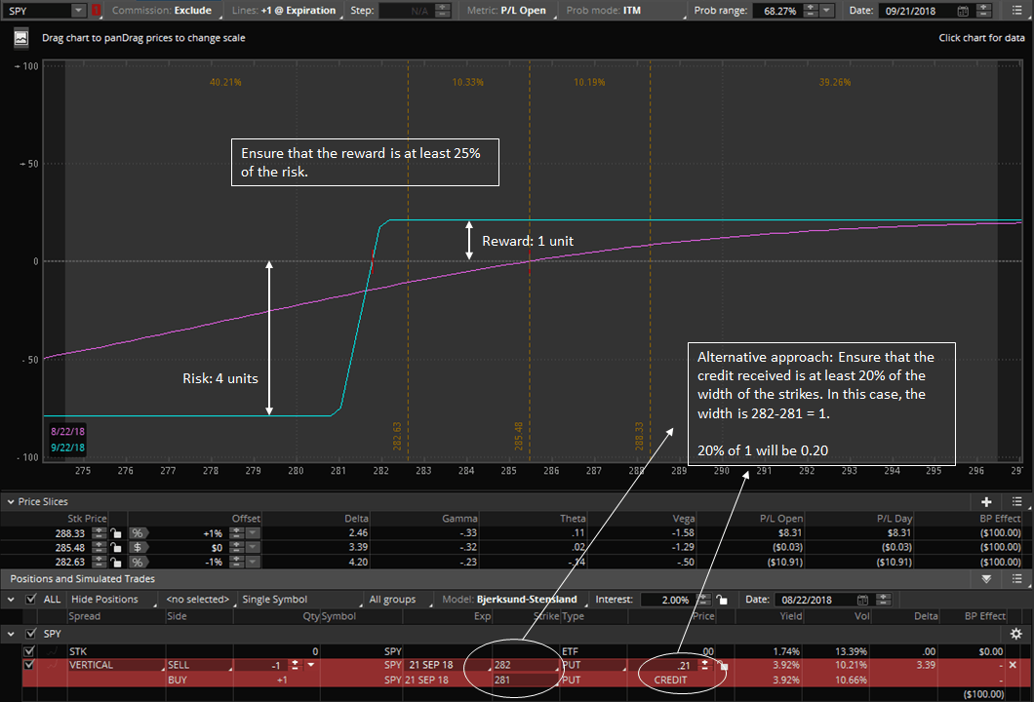Remove the VERTICAL trade with its X icon
Viewport: 1034px width, 702px height.
pyautogui.click(x=1011, y=664)
